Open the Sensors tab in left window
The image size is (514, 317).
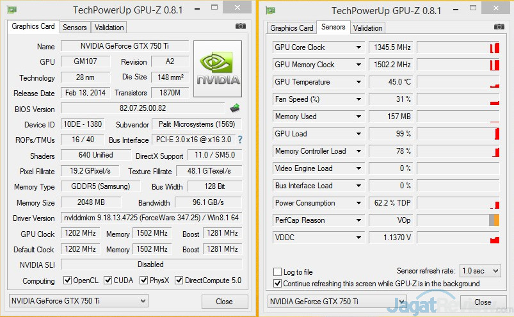(74, 28)
